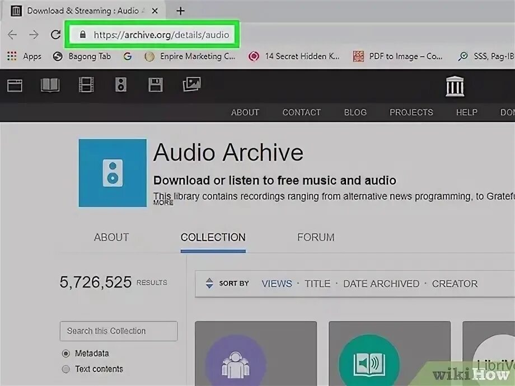
Task: Open the Software floppy disk icon
Action: click(156, 84)
